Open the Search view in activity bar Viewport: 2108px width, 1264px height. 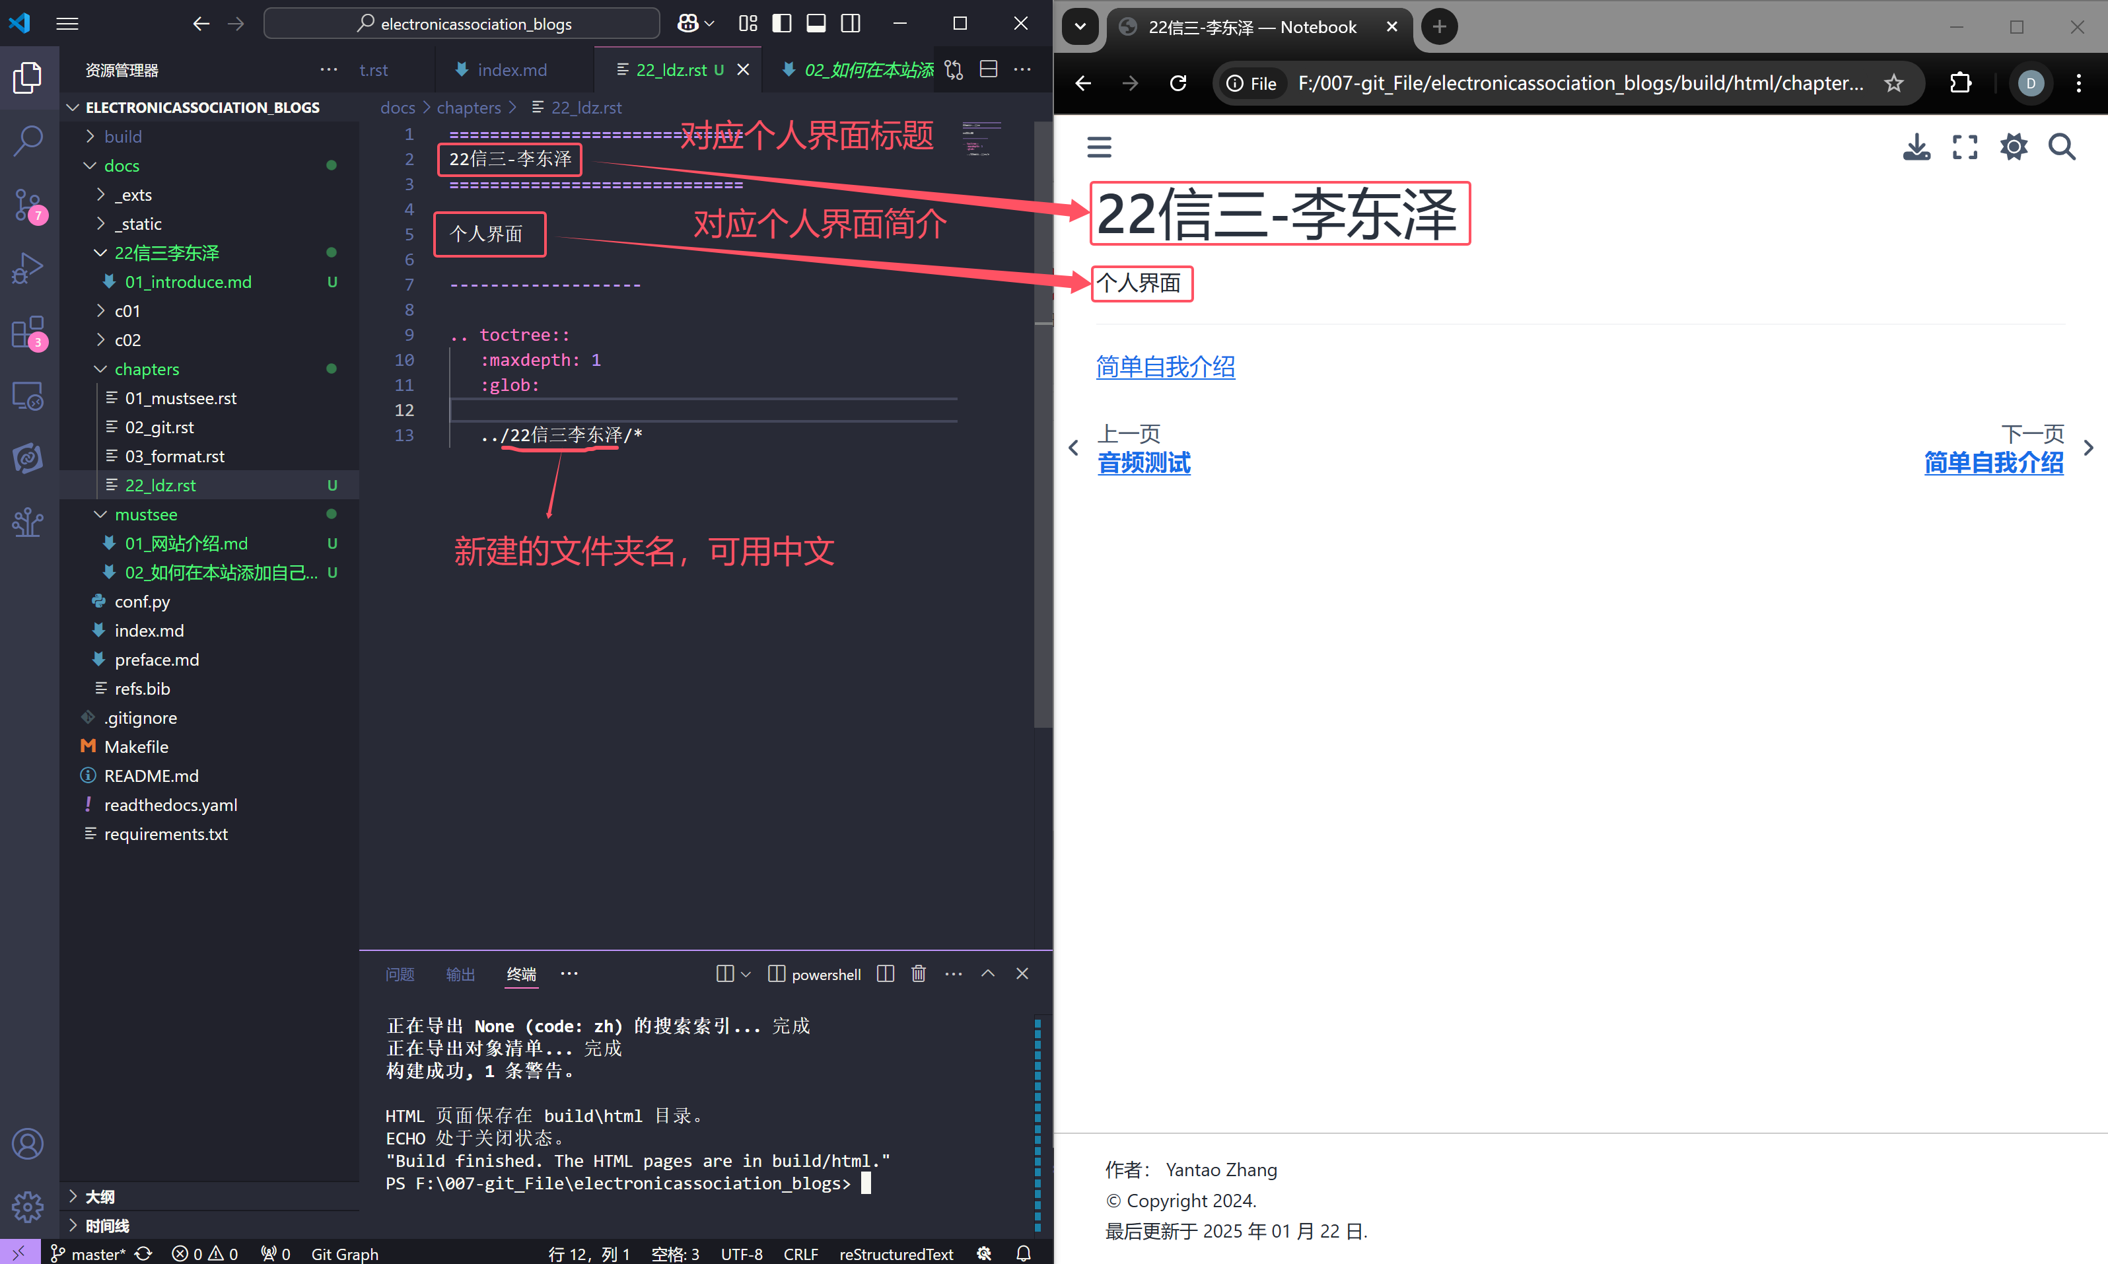click(x=28, y=141)
